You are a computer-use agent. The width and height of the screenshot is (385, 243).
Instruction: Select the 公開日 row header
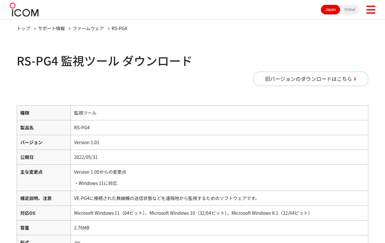coord(44,157)
